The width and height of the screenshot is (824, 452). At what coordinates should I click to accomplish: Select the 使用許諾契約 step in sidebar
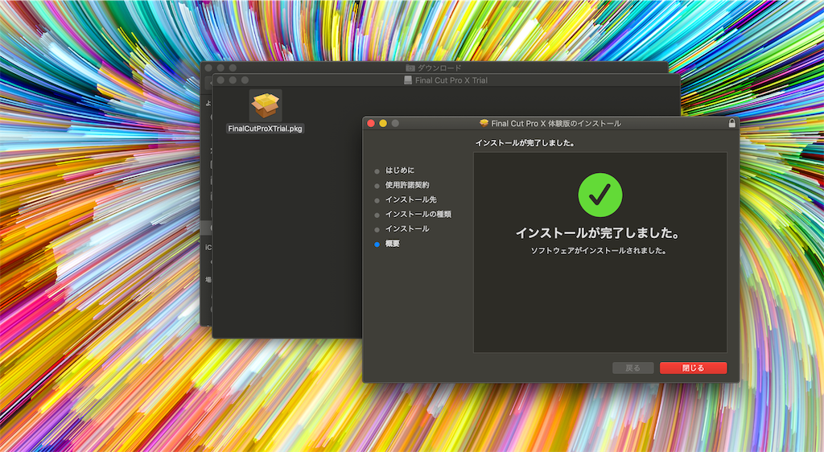pyautogui.click(x=406, y=185)
